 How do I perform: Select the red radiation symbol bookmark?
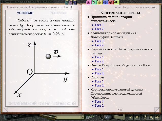point(111,2)
